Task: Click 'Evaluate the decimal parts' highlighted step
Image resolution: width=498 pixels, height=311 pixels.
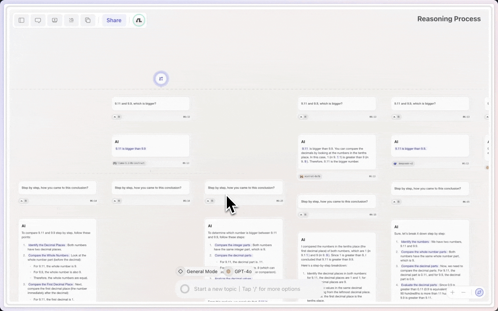Action: 419,285
